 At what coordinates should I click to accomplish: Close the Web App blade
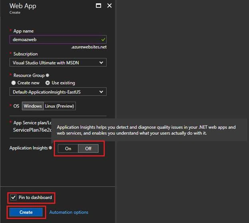pos(109,6)
